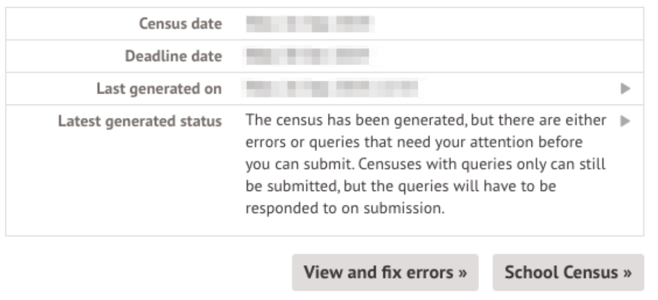Click the Deadline date label

[173, 56]
